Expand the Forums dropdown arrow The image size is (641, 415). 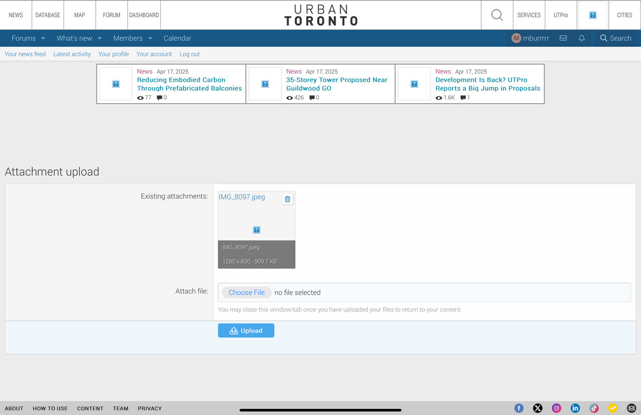tap(43, 38)
